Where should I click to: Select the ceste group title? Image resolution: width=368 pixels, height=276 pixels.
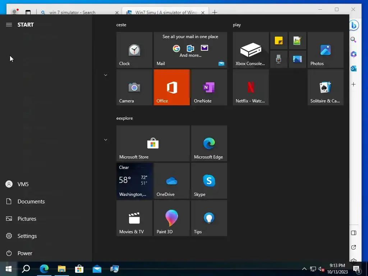point(121,25)
